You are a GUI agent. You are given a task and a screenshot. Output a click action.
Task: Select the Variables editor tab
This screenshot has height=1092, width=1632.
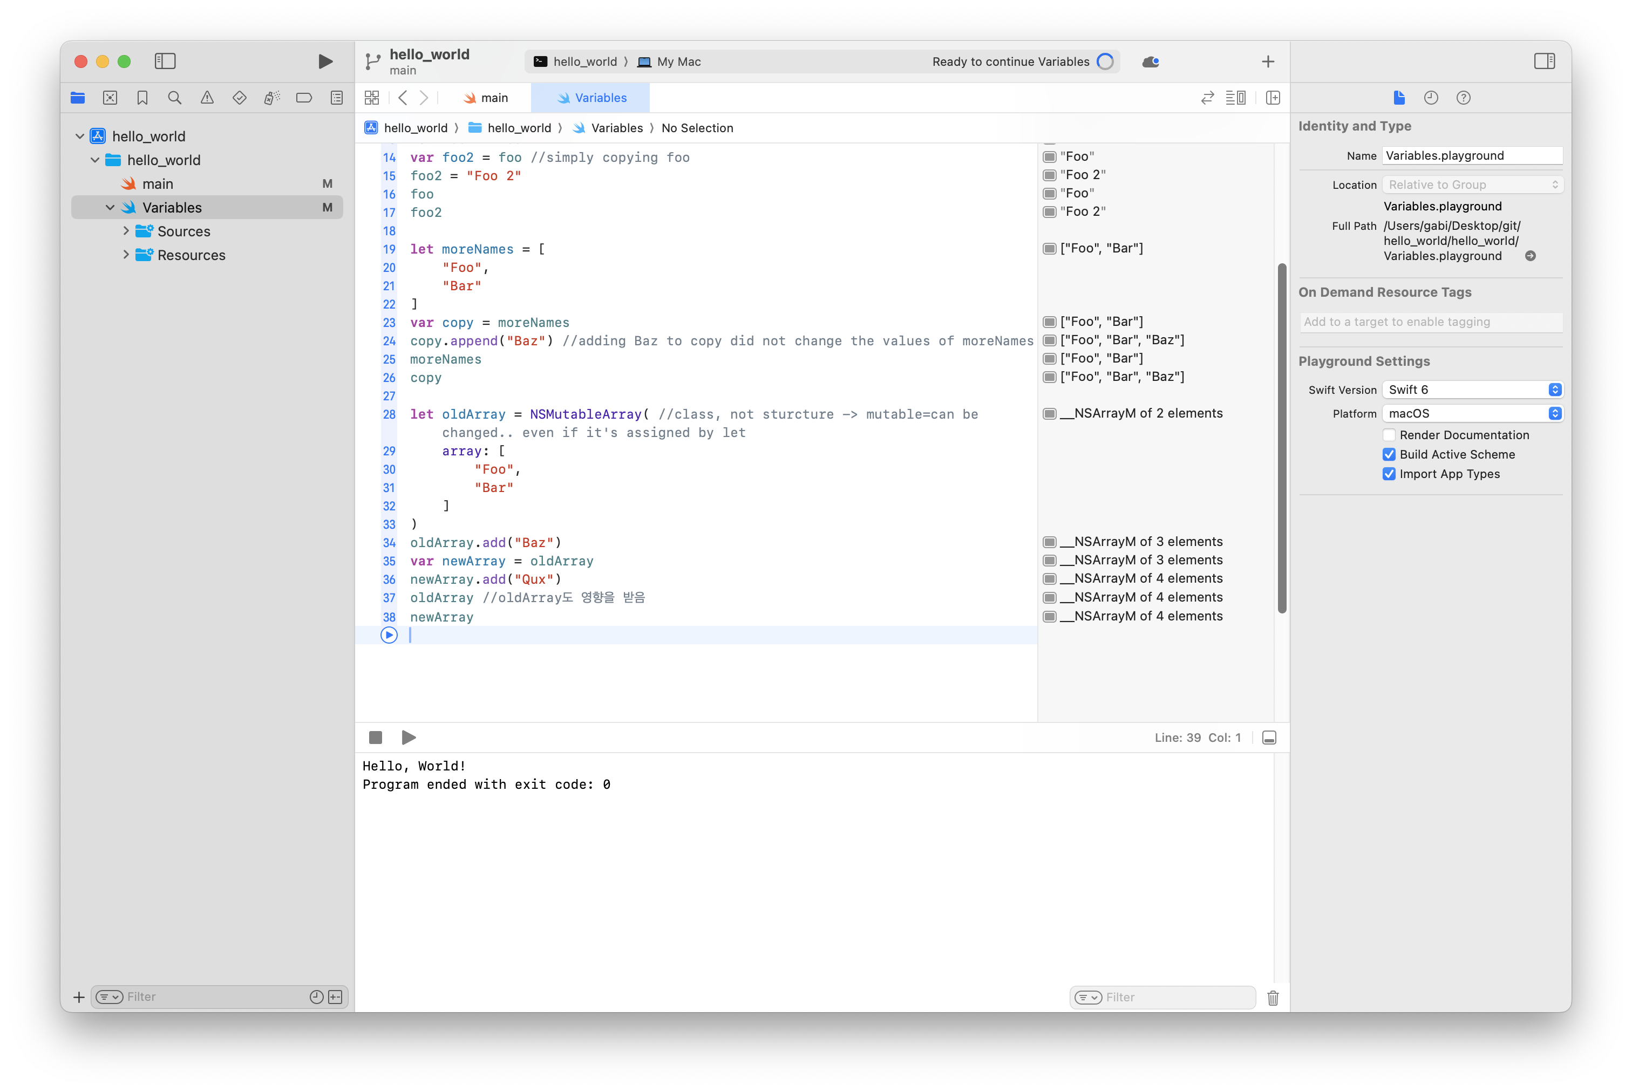pyautogui.click(x=591, y=98)
